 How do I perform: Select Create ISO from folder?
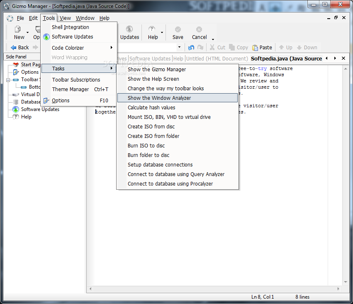tap(178, 136)
